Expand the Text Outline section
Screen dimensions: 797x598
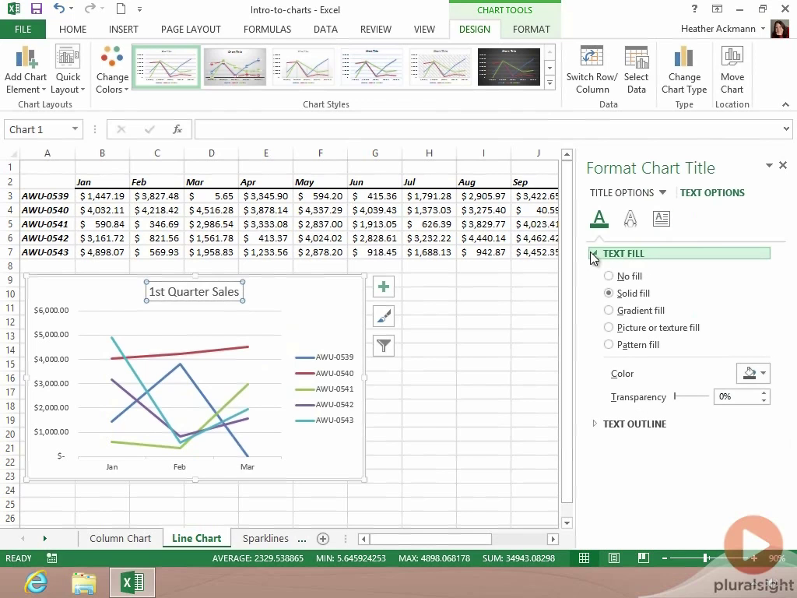tap(595, 424)
